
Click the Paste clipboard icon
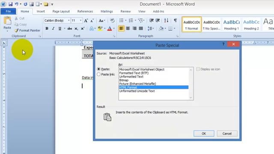click(7, 21)
